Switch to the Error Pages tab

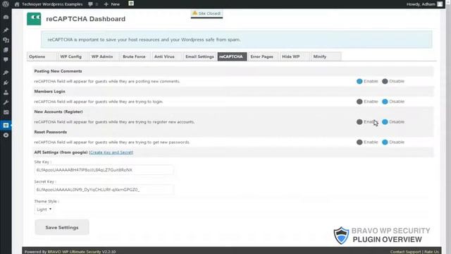(x=262, y=56)
